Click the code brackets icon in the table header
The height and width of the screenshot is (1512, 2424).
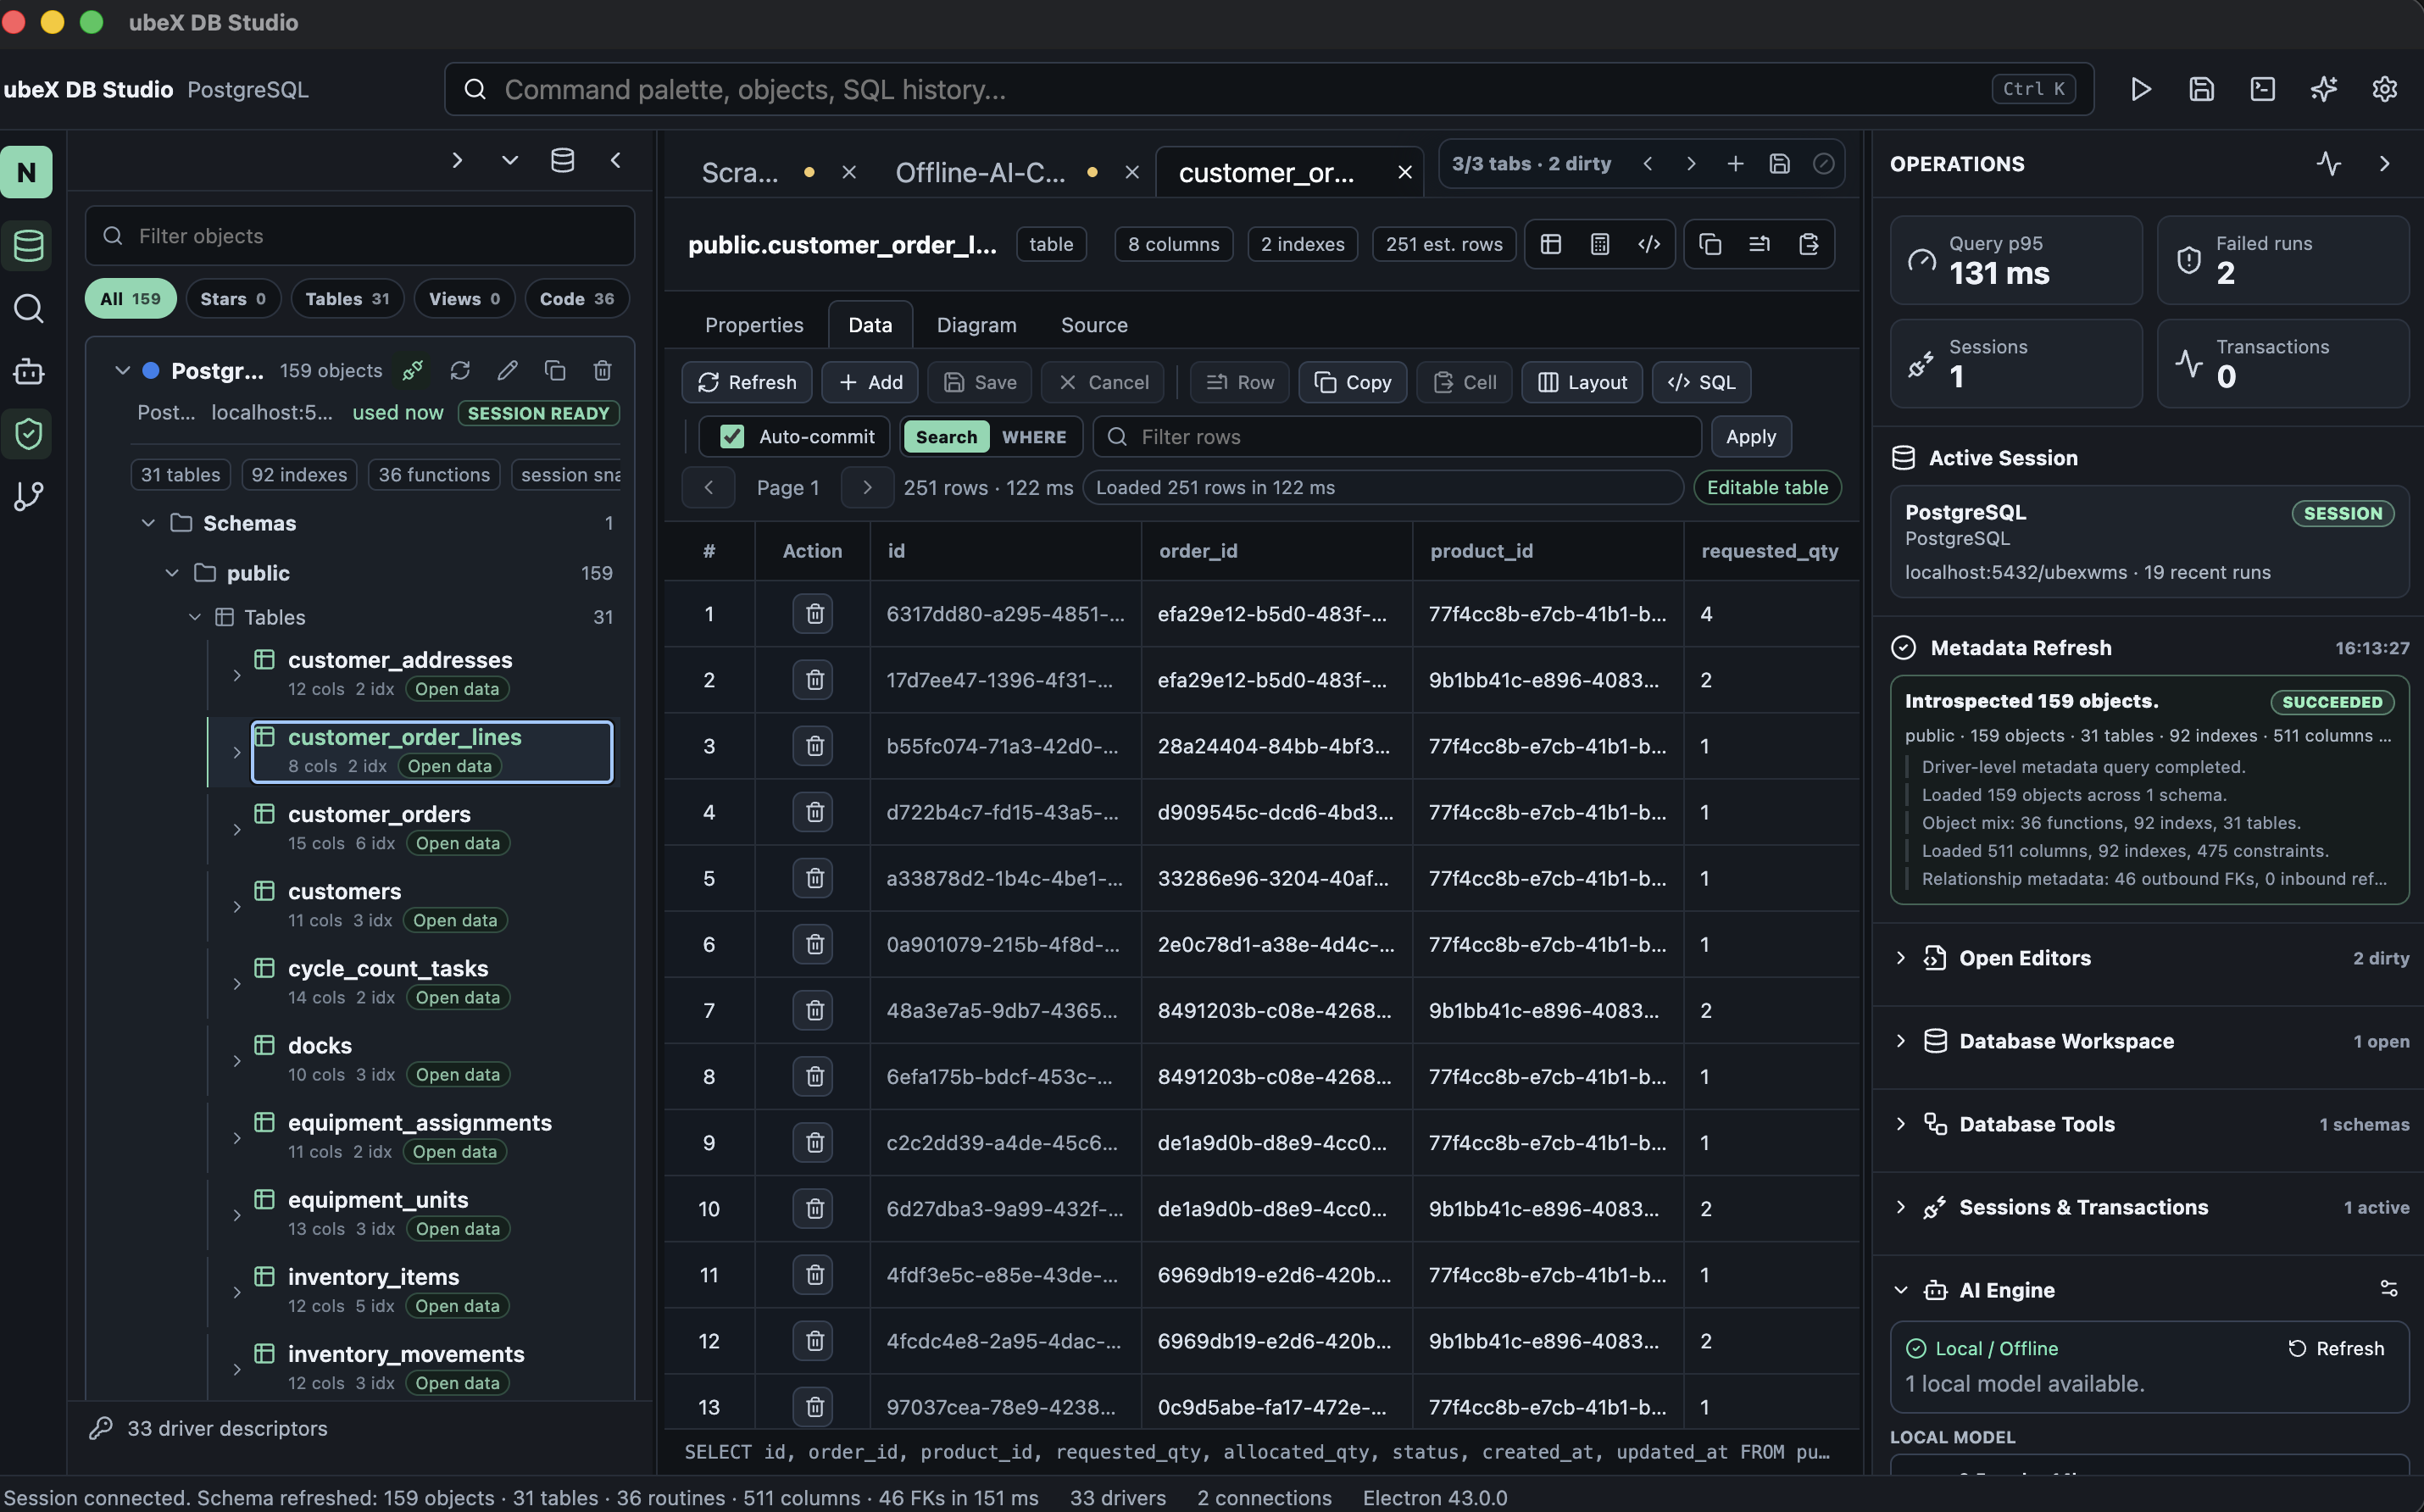(x=1649, y=244)
